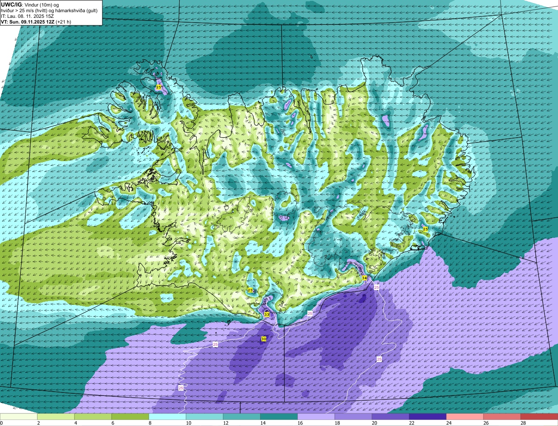Click the pale yellow 0–2 m/s legend swatch
Image resolution: width=558 pixels, height=426 pixels.
pos(19,417)
